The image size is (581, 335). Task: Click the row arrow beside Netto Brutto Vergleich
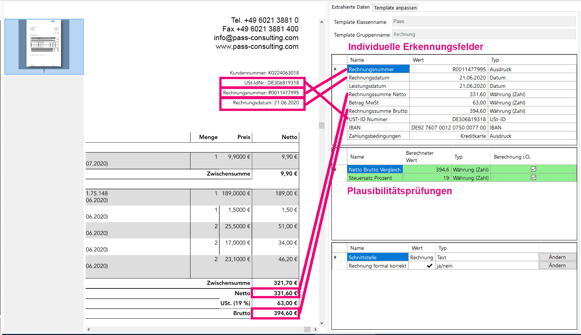click(x=336, y=170)
